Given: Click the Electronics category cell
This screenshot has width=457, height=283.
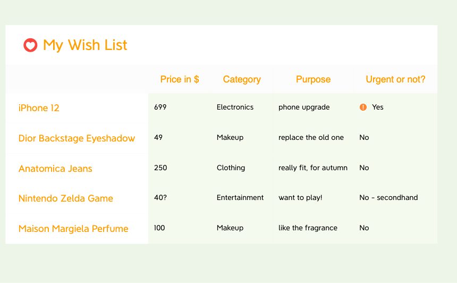Looking at the screenshot, I should pyautogui.click(x=235, y=107).
